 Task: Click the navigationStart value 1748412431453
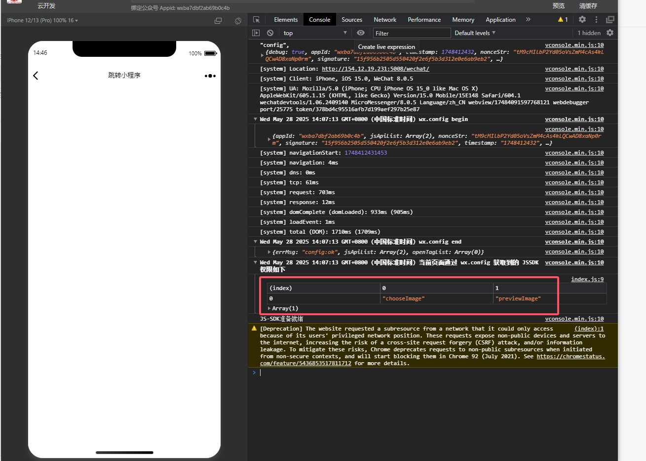click(x=366, y=153)
